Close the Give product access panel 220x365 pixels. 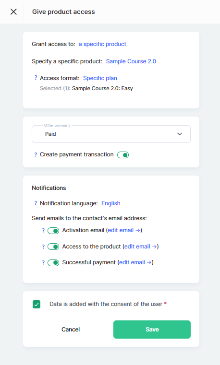(13, 12)
